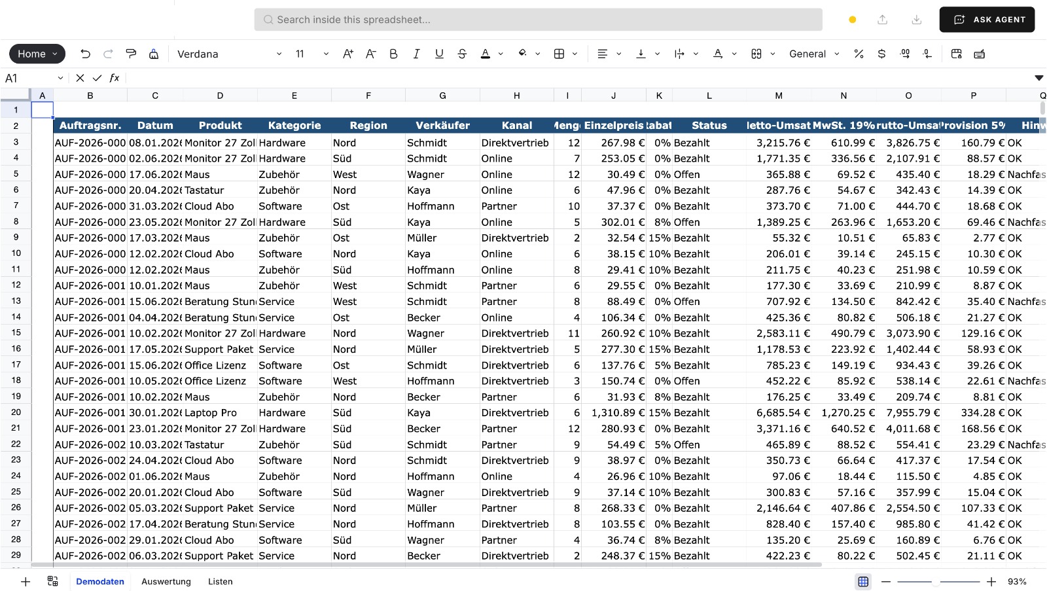Apply cell borders

[559, 54]
